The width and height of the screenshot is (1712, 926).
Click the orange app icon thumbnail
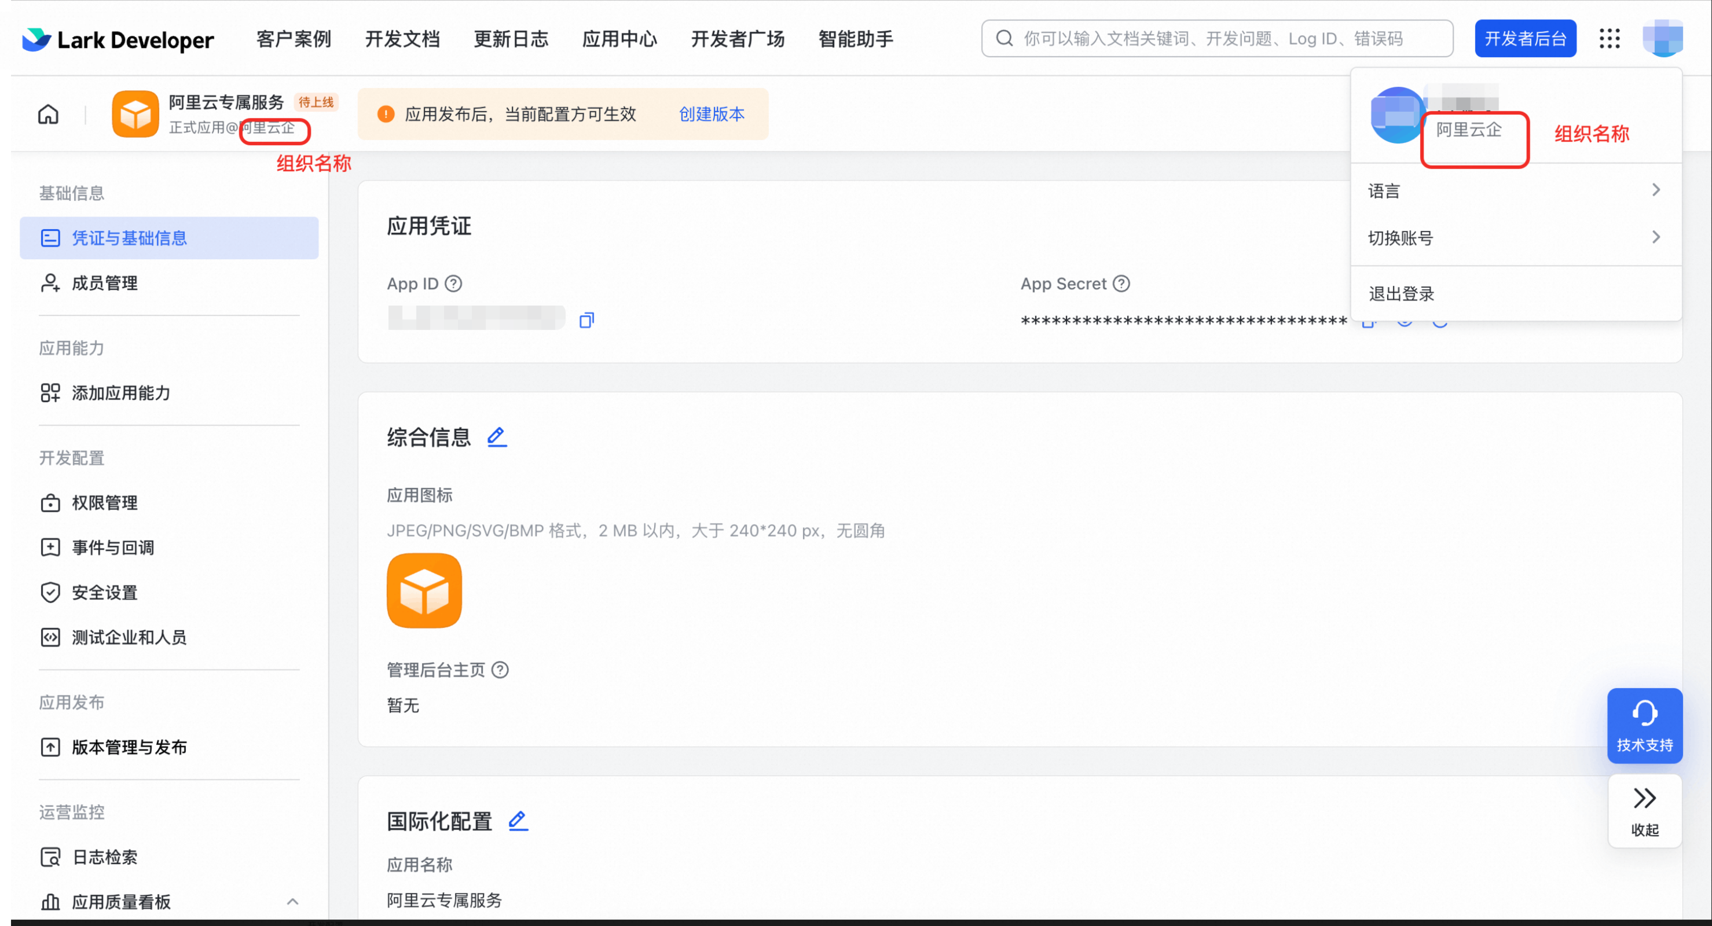click(x=424, y=591)
